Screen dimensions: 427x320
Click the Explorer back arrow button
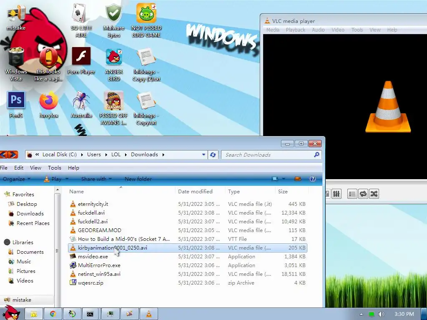click(3, 155)
